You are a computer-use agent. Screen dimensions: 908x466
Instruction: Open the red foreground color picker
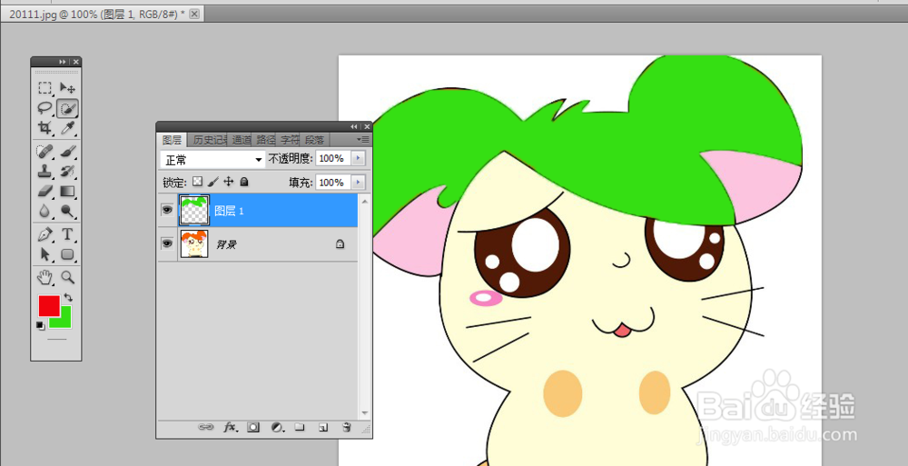click(49, 305)
